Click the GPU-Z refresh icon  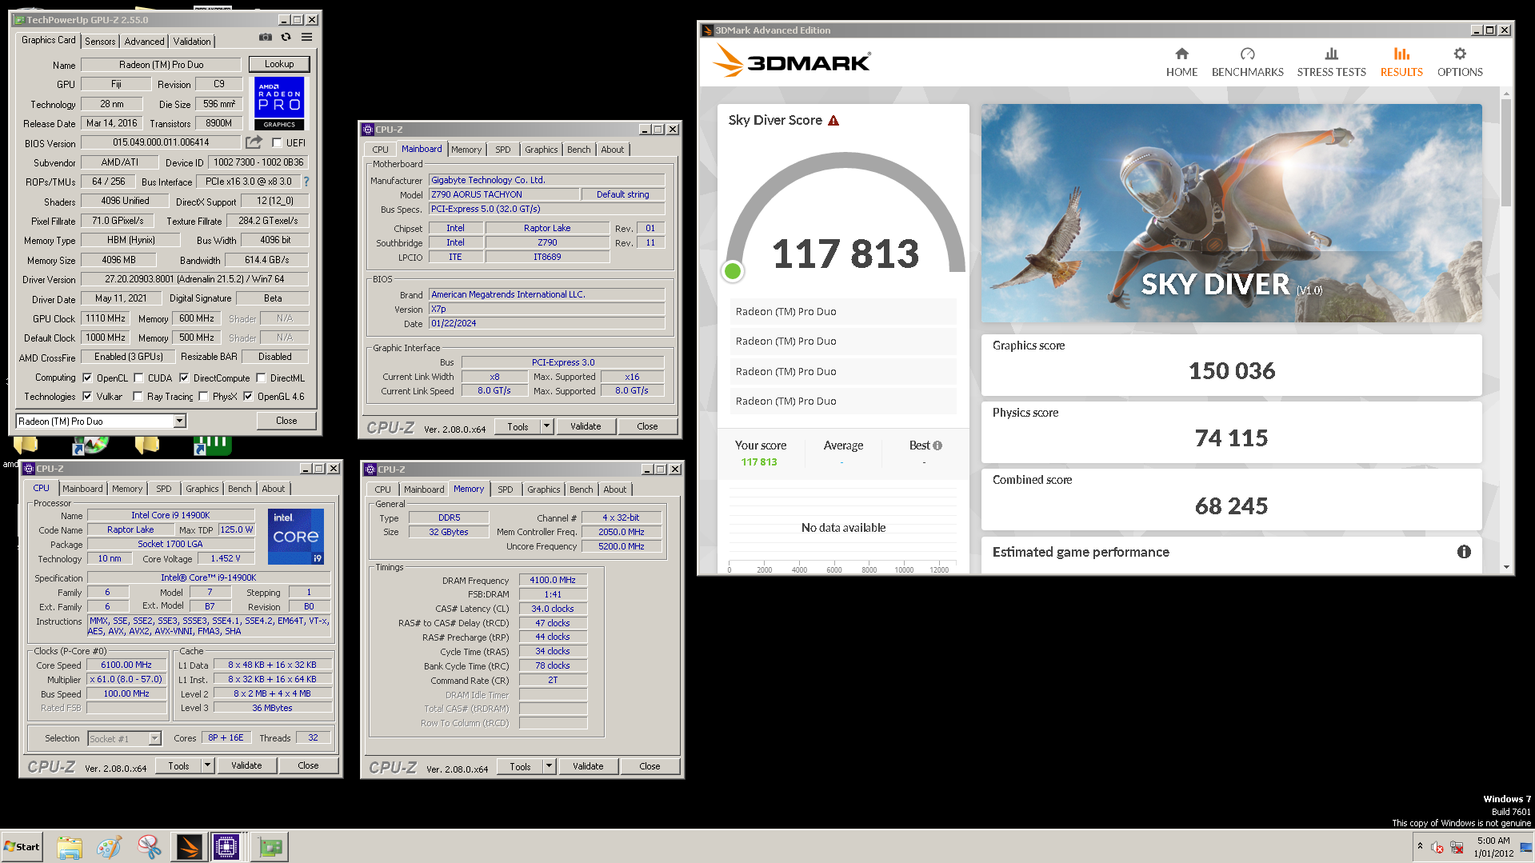pos(286,38)
